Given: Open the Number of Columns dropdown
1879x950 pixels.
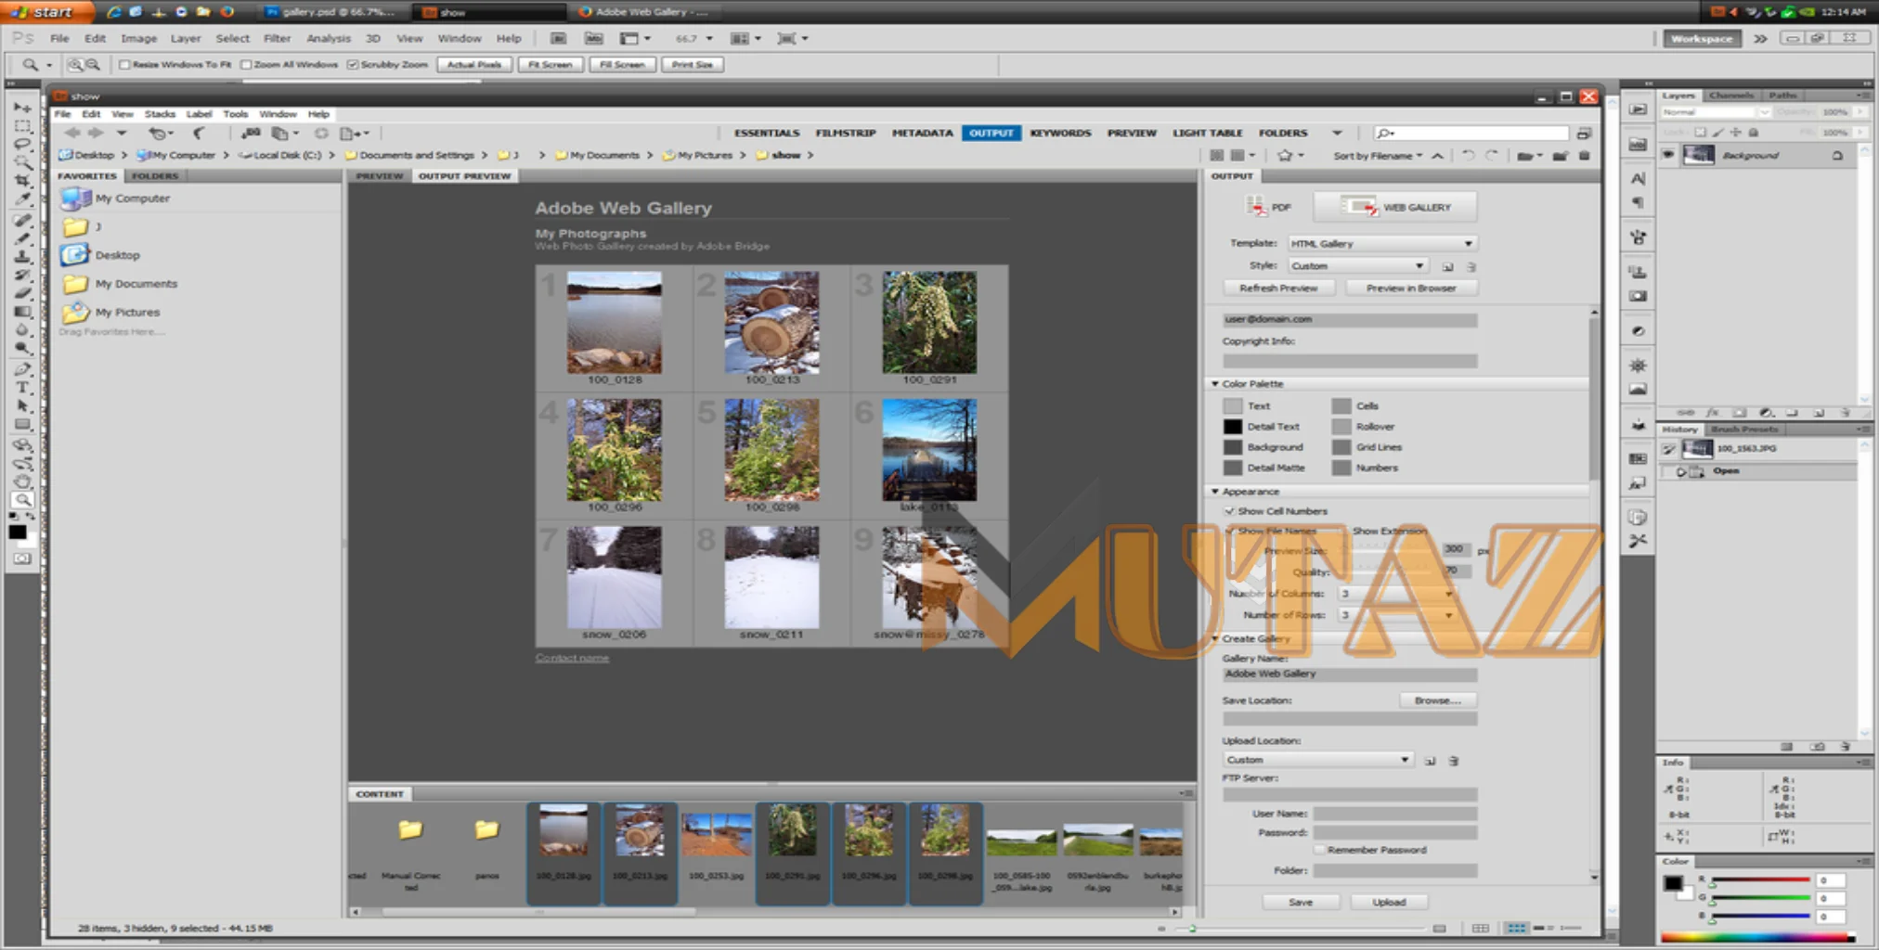Looking at the screenshot, I should 1396,593.
